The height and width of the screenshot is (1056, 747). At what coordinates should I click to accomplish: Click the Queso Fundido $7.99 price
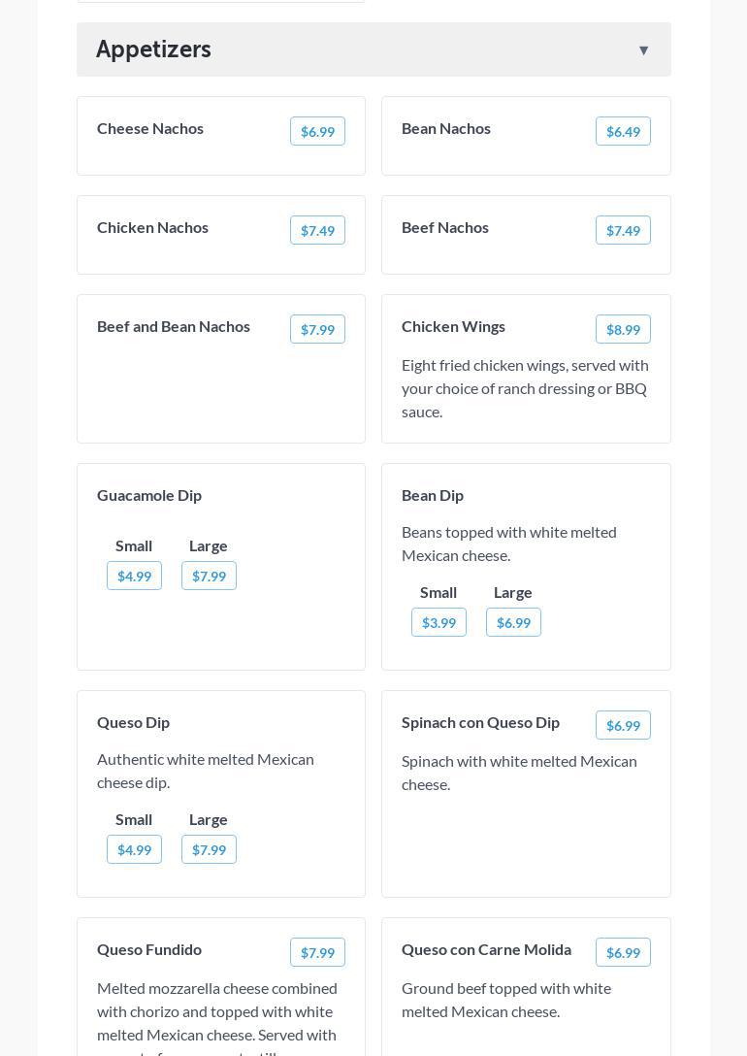pos(317,953)
